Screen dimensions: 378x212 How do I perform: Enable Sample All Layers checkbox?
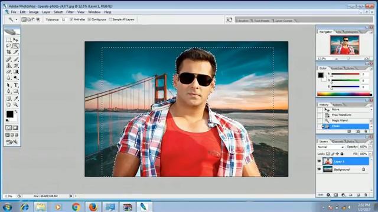(110, 19)
